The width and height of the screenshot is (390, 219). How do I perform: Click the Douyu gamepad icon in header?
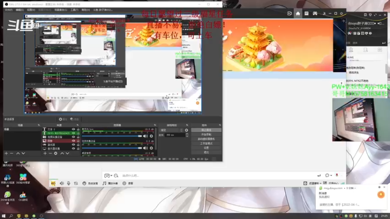click(x=315, y=14)
